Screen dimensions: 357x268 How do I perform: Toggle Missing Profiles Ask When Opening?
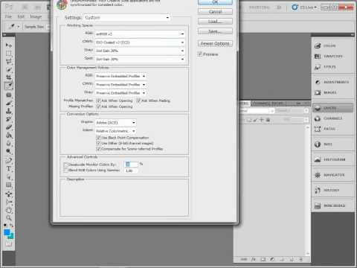click(98, 106)
